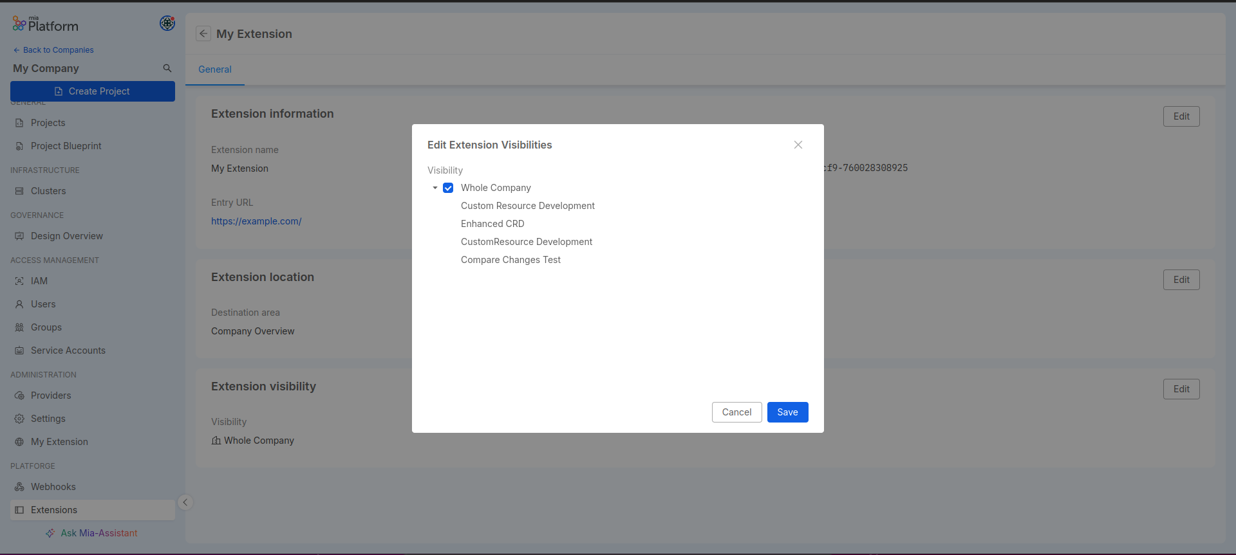Select Custom Resource Development item
Viewport: 1236px width, 555px height.
pyautogui.click(x=528, y=206)
